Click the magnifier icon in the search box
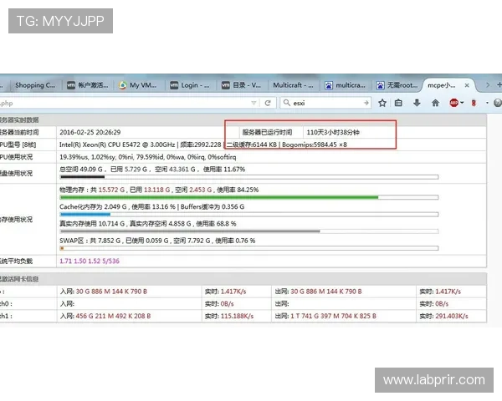 pyautogui.click(x=287, y=103)
